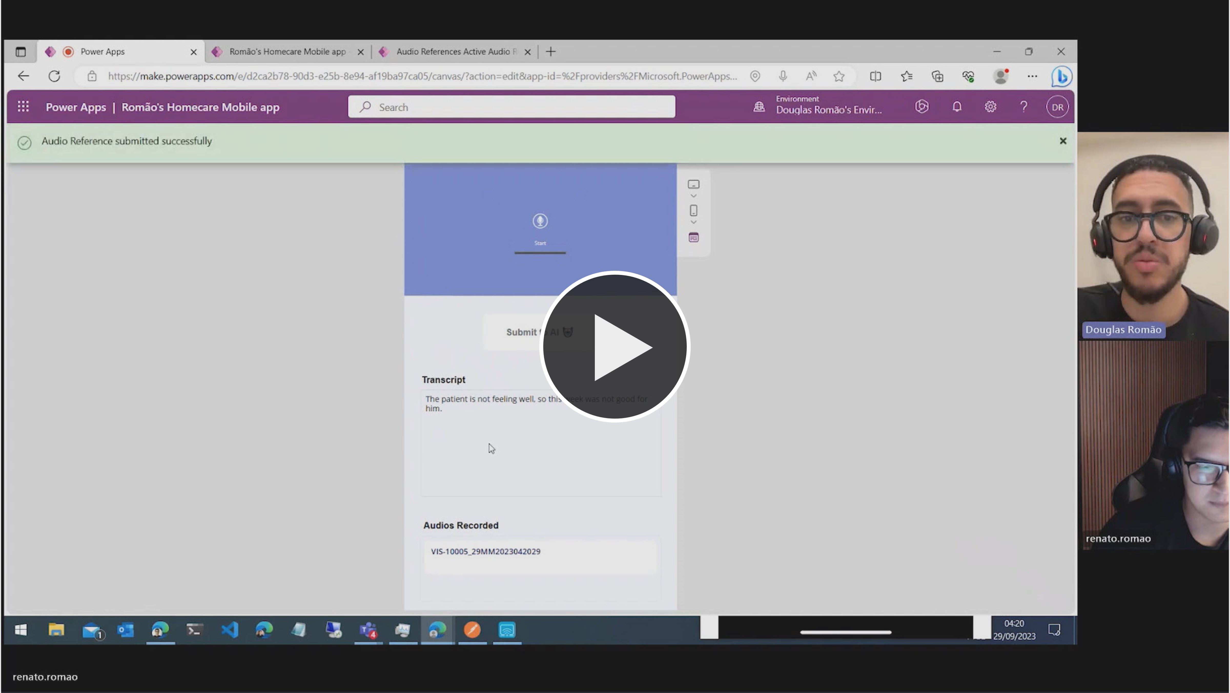Expand the chevron below the phone preview icon
1230x693 pixels.
(x=693, y=222)
